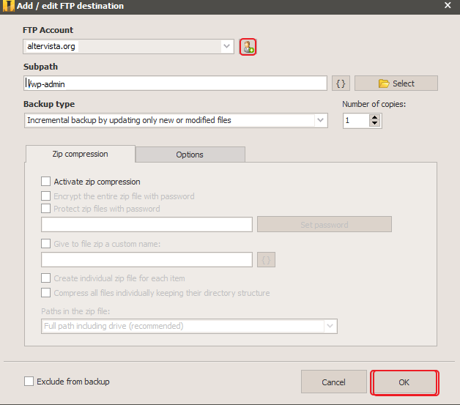Click the add FTP account user icon
This screenshot has width=460, height=405.
pos(248,47)
